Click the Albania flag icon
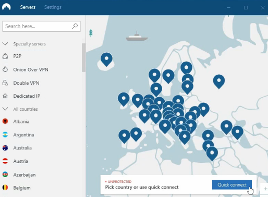Image resolution: width=268 pixels, height=197 pixels. 5,121
